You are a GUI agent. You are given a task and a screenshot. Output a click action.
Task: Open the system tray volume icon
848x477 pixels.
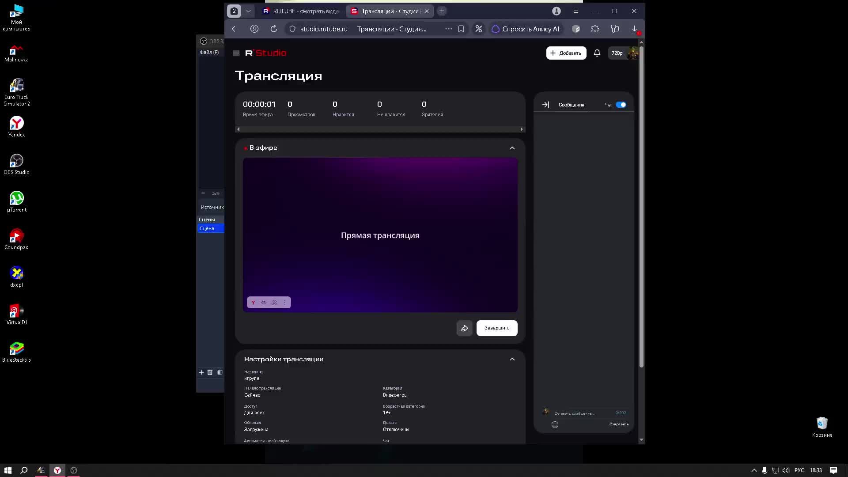coord(786,470)
